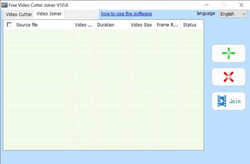Click the Video Size column header
The width and height of the screenshot is (250, 164).
point(142,25)
